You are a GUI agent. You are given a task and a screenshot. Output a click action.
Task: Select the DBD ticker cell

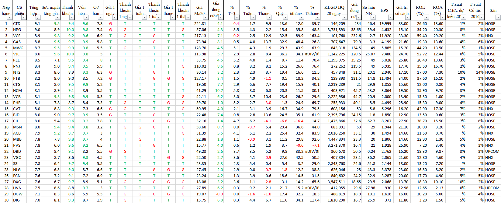(x=20, y=151)
